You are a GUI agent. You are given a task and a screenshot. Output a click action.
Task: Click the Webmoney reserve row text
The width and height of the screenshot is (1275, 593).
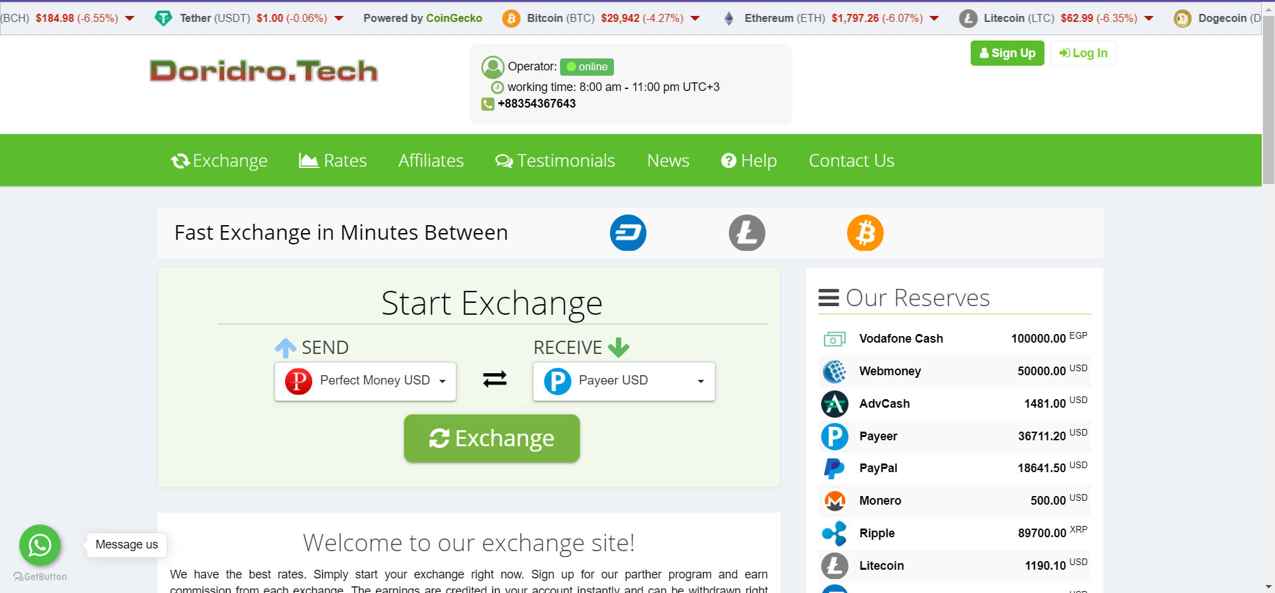(x=890, y=371)
